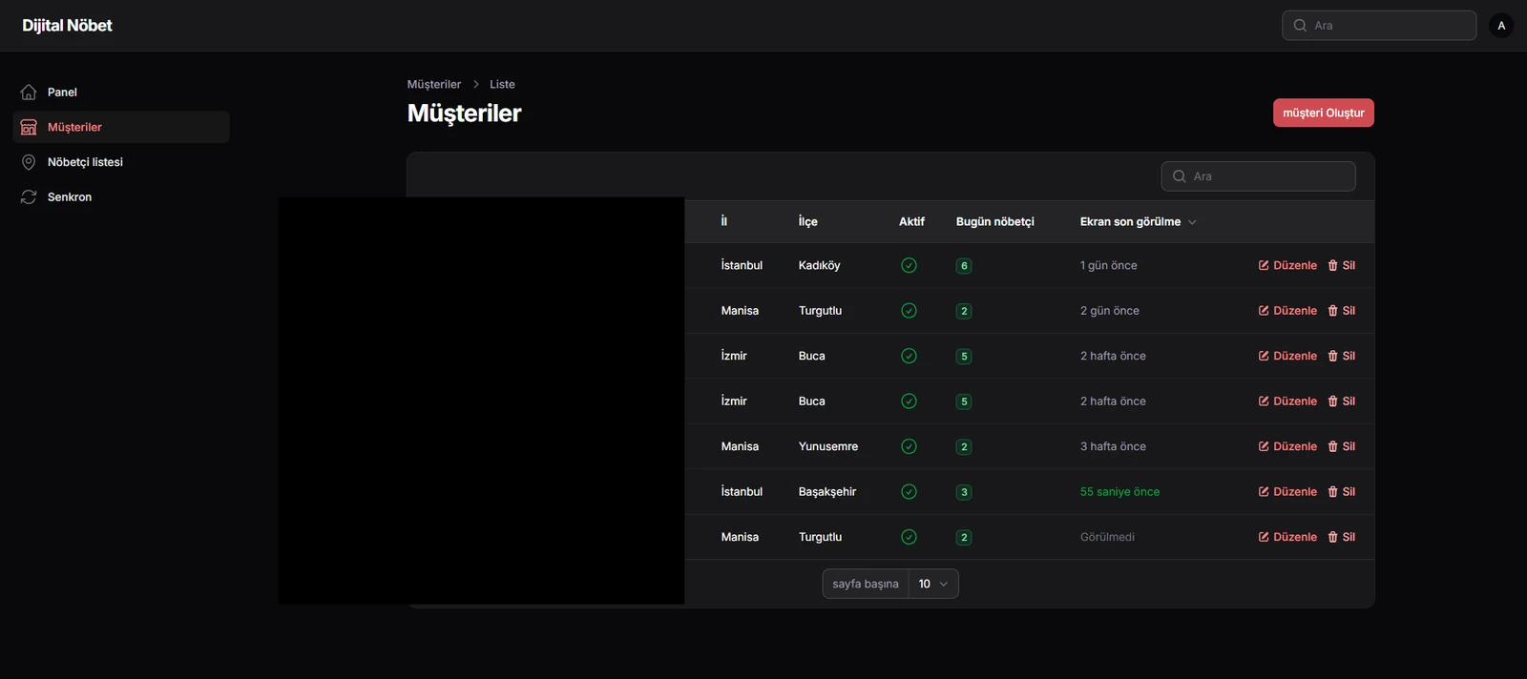Click the duty count badge 3 for Başakşehir

point(964,492)
